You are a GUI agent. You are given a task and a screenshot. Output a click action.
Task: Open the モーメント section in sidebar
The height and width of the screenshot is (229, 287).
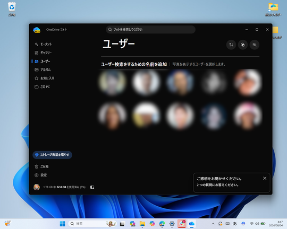click(43, 44)
